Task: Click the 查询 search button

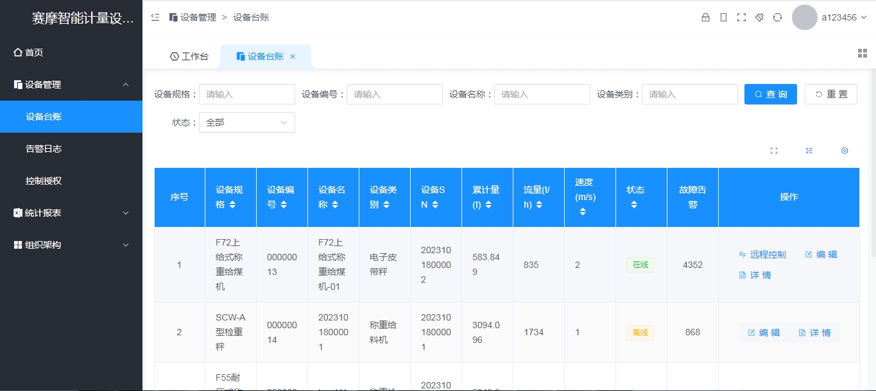Action: pyautogui.click(x=770, y=94)
